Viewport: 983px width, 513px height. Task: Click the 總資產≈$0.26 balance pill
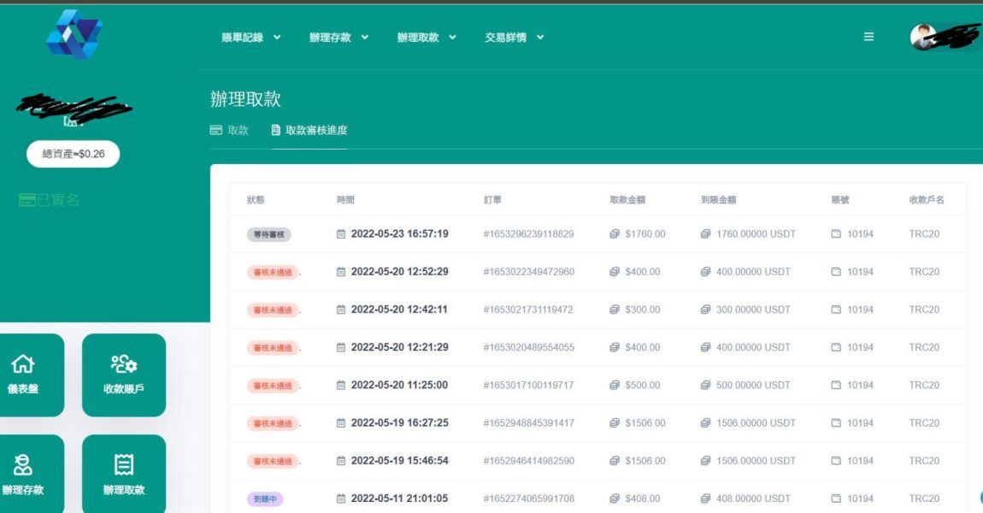click(74, 154)
